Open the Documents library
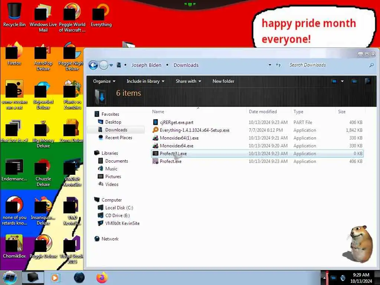Image resolution: width=380 pixels, height=285 pixels. (x=116, y=161)
